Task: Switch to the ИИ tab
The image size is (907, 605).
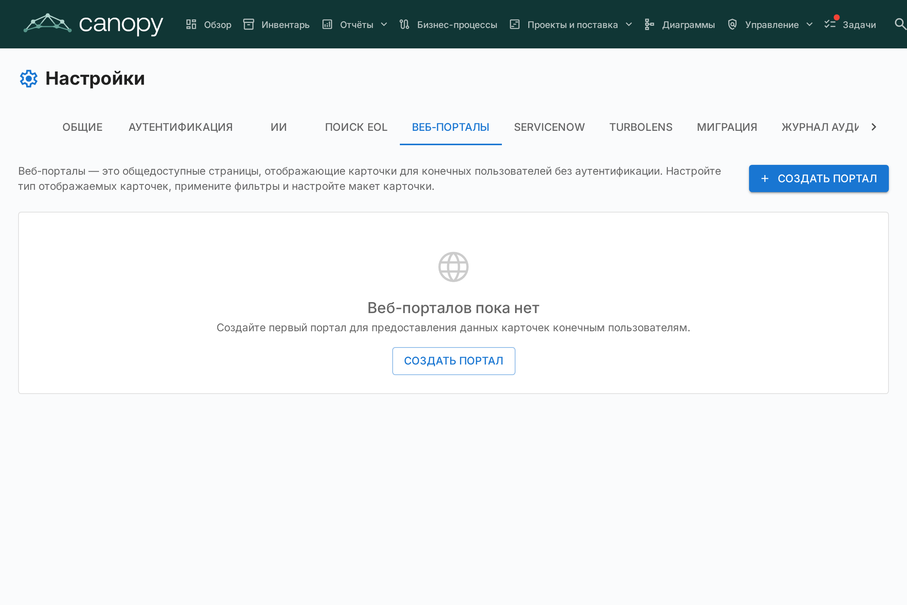Action: [x=279, y=127]
